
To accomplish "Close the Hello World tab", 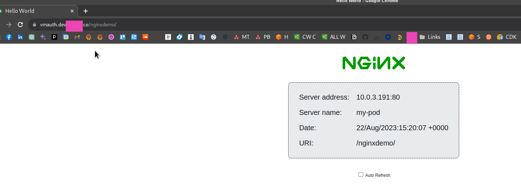I will 72,11.
